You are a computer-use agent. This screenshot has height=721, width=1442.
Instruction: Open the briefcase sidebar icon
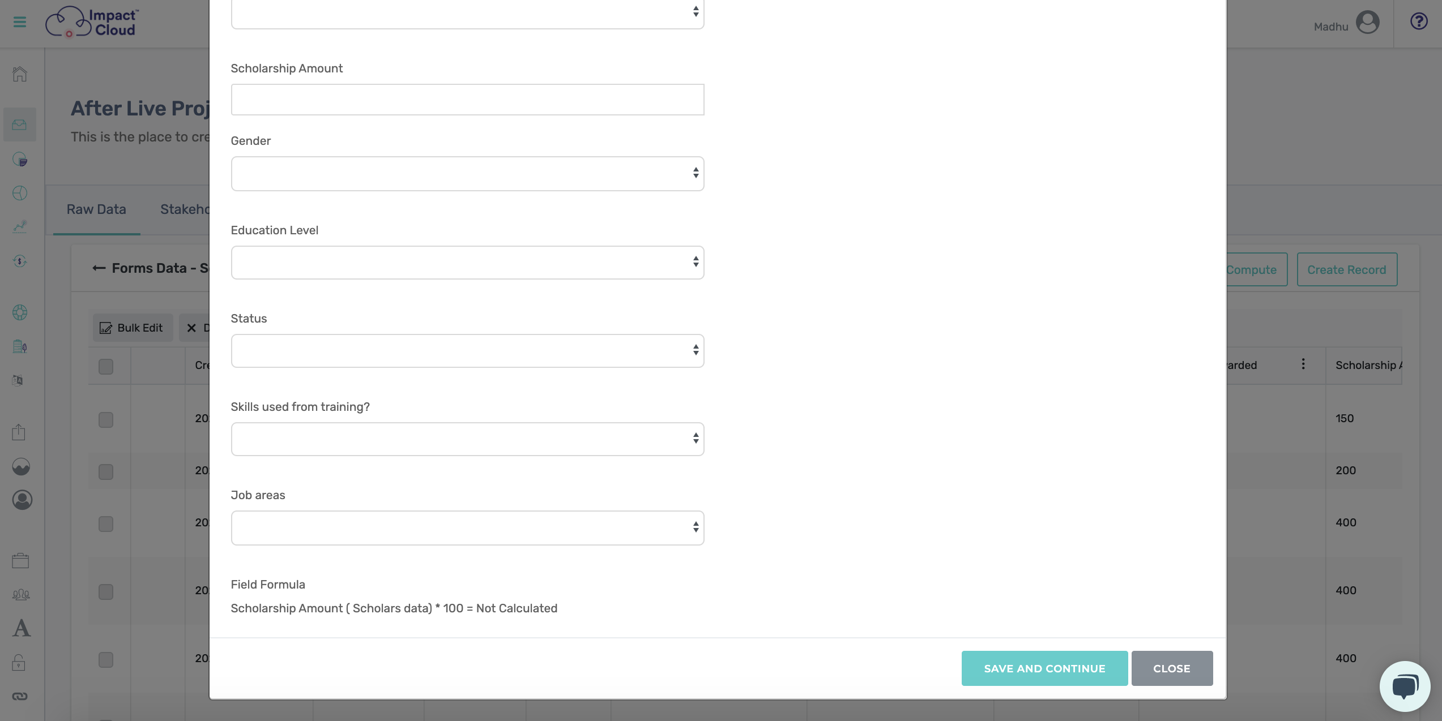[20, 561]
